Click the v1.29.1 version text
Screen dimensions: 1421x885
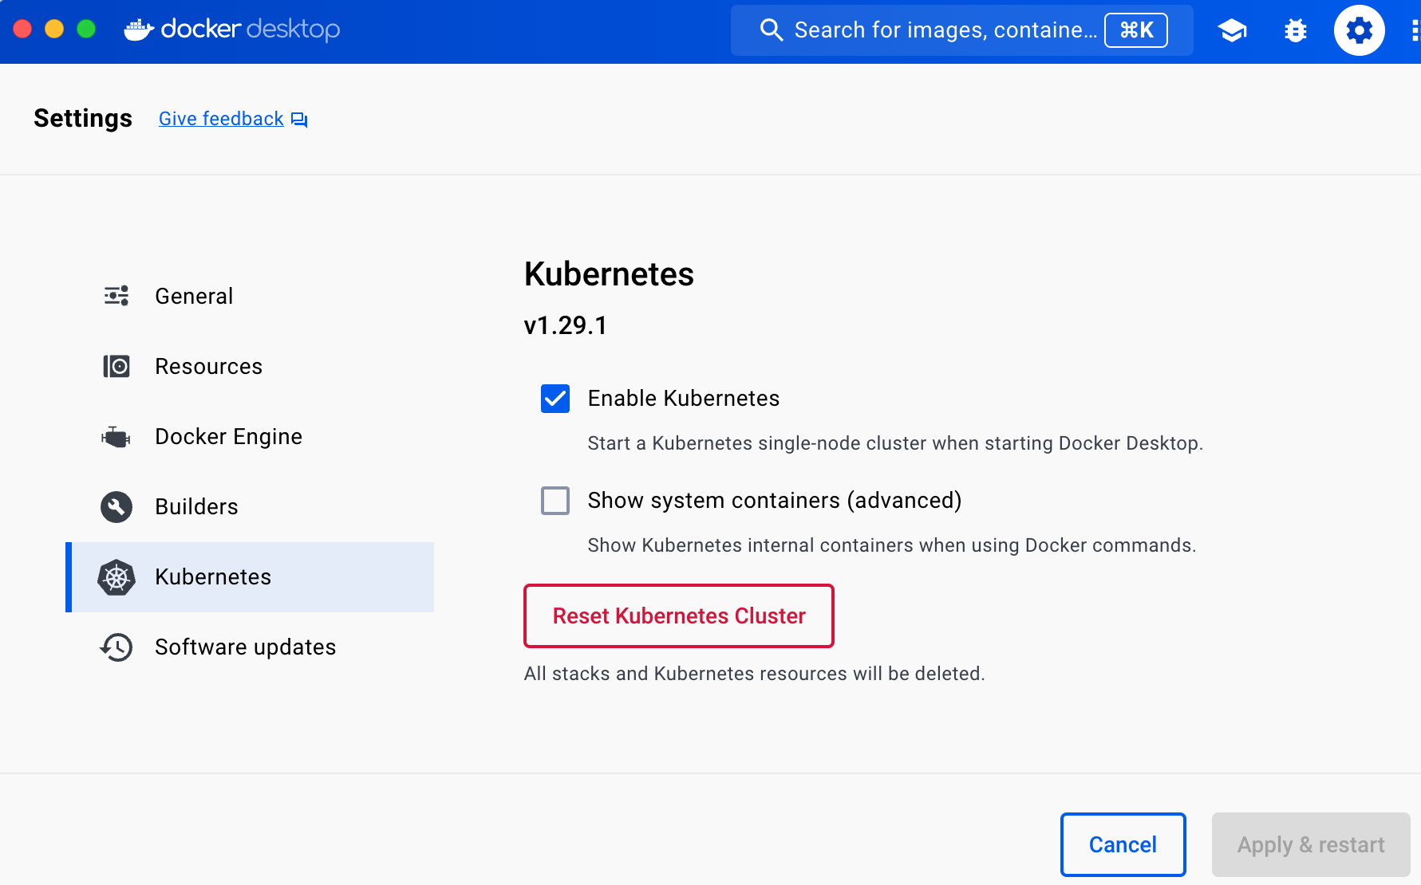(566, 325)
